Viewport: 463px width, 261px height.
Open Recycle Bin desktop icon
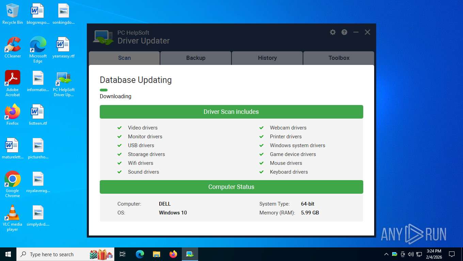[x=13, y=14]
